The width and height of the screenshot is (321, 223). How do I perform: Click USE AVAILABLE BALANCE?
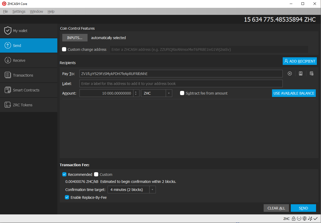[x=294, y=93]
